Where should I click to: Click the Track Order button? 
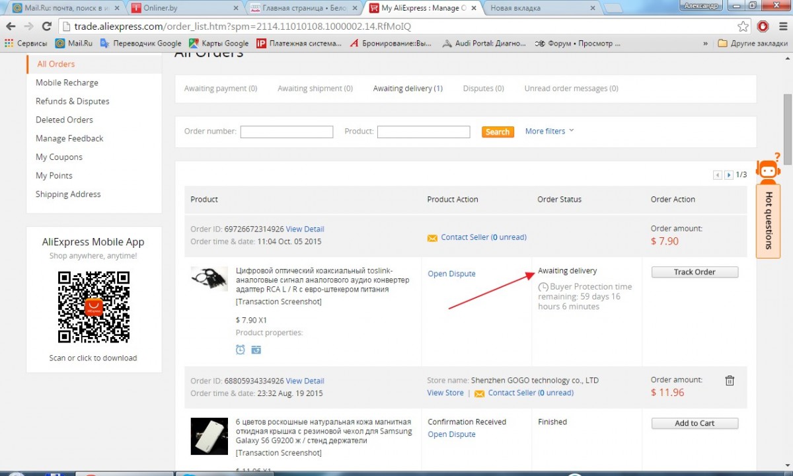(x=695, y=272)
